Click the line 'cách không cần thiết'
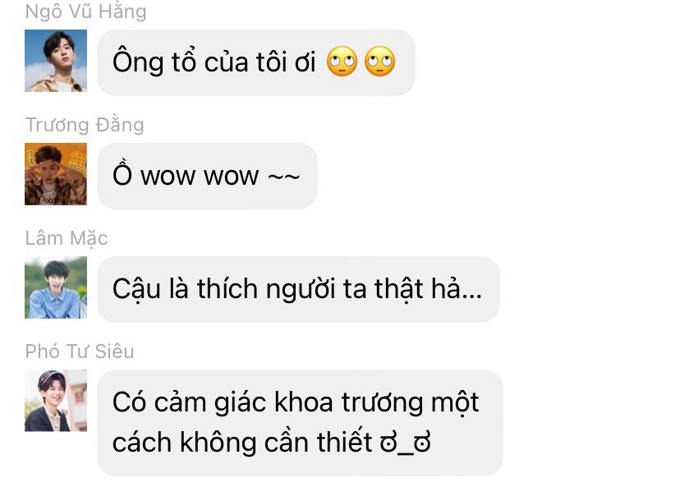Viewport: 680px width, 487px height. coord(242,442)
